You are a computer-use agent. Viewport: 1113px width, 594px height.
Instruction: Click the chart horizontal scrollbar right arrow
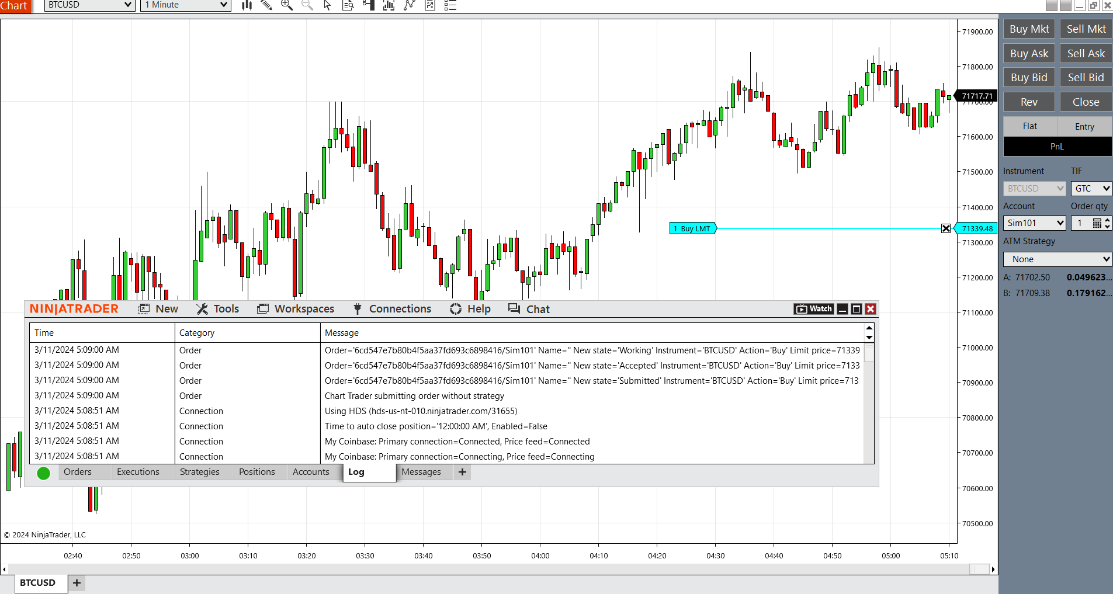(993, 569)
